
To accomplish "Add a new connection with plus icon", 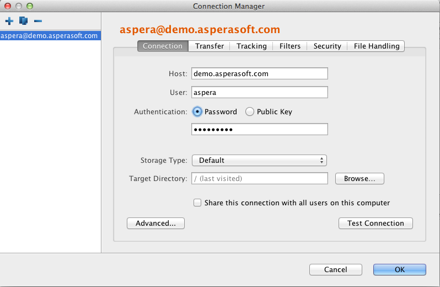I will coord(9,21).
